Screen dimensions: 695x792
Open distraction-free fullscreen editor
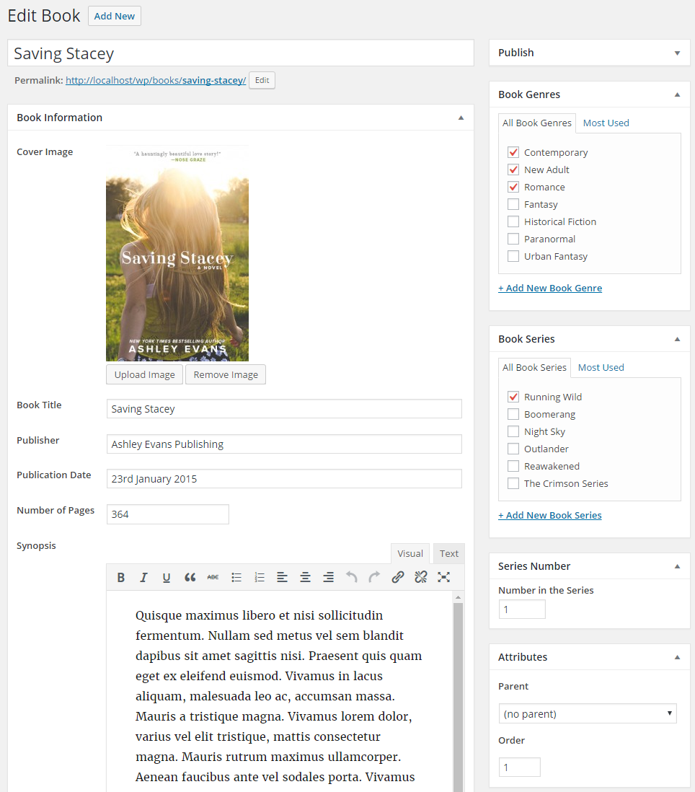click(443, 577)
